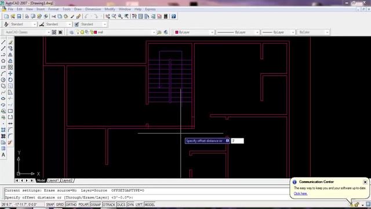Open the Help question mark icon

(174, 16)
